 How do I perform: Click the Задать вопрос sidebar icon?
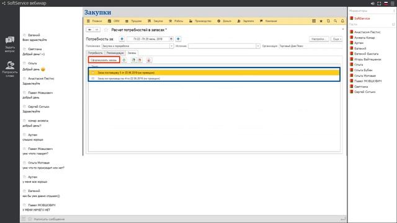click(x=10, y=44)
